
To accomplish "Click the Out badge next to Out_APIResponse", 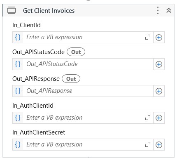I will click(x=71, y=79).
